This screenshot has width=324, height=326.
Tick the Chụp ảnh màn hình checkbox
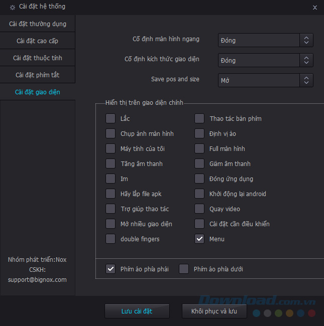coord(111,134)
